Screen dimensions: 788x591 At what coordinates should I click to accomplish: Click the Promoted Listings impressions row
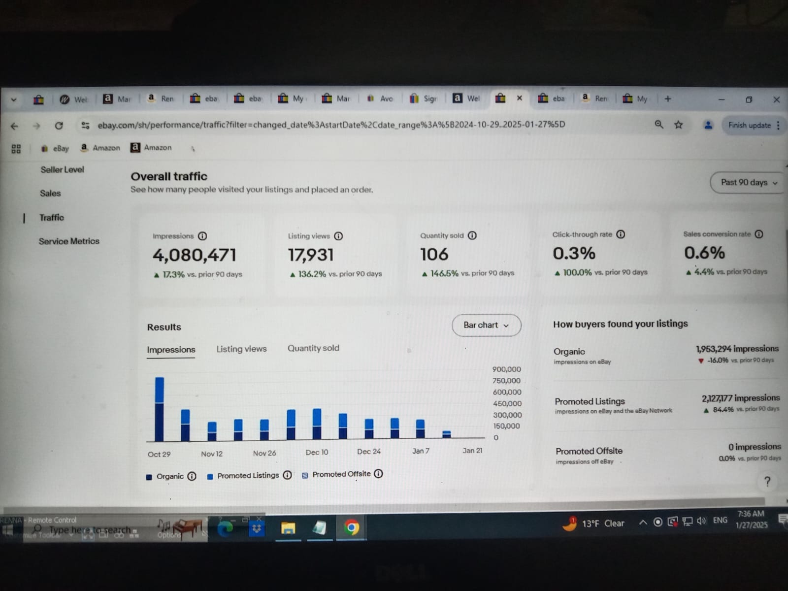[x=667, y=404]
